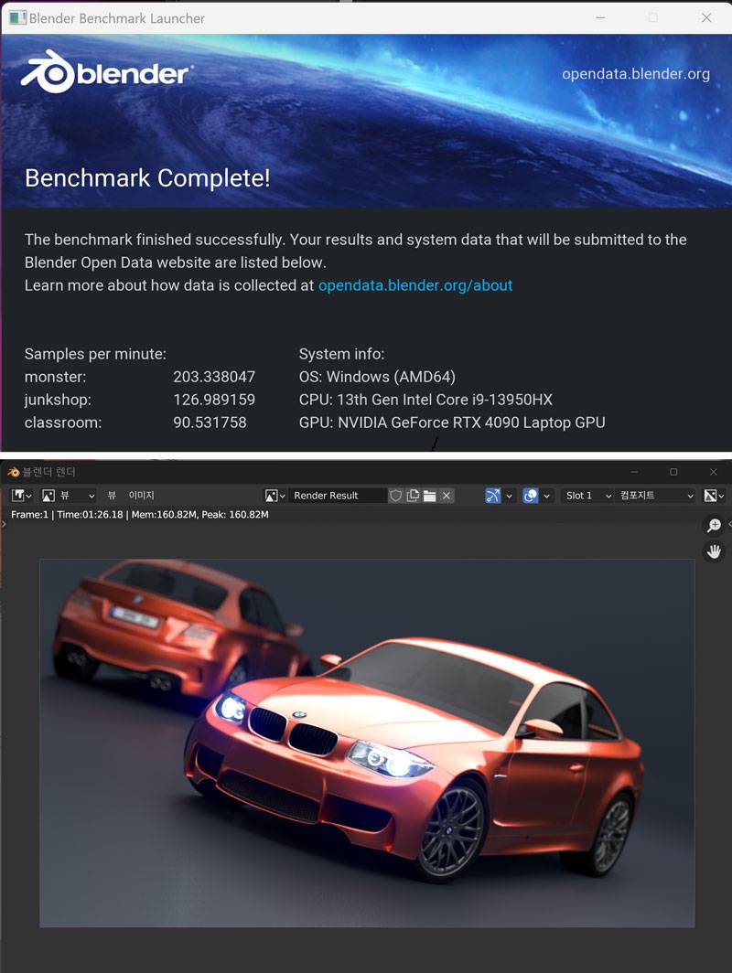This screenshot has width=732, height=973.
Task: Expand the gizmo options dropdown arrow
Action: tap(509, 496)
